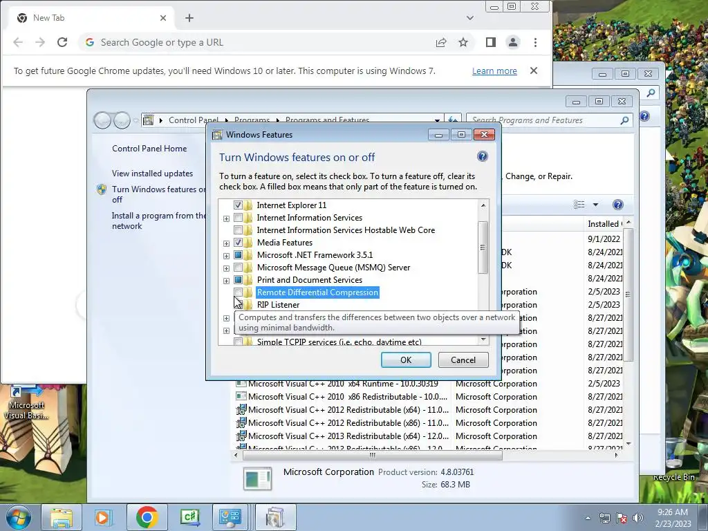Click volume speaker tray icon

(637, 518)
